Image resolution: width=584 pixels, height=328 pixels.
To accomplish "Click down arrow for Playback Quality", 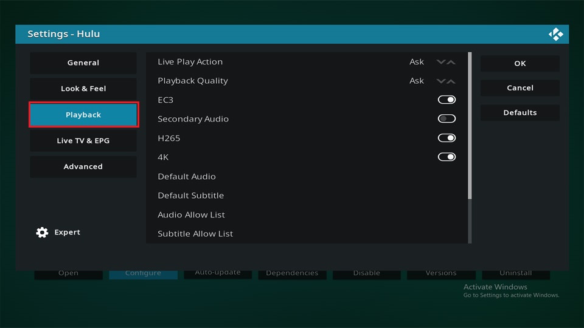I will point(441,81).
